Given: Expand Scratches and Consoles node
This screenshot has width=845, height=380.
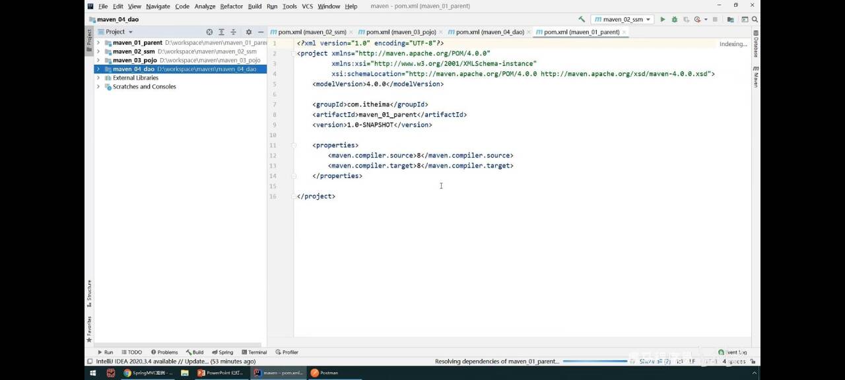Looking at the screenshot, I should (98, 86).
